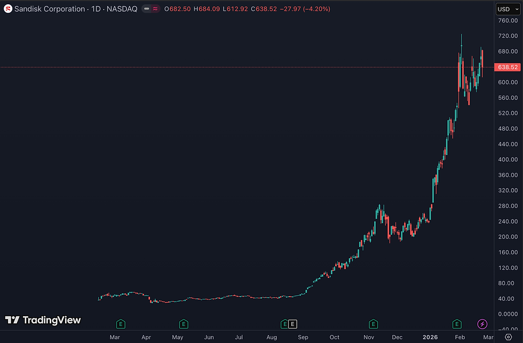Screen dimensions: 523x343
Task: Click the gray E marker near August
Action: [292, 324]
